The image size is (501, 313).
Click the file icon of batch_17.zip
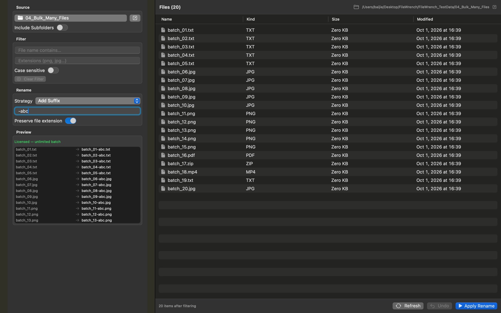coord(163,164)
